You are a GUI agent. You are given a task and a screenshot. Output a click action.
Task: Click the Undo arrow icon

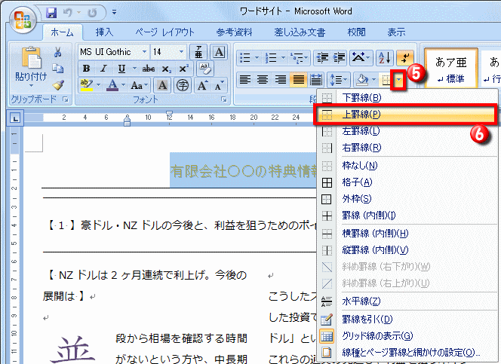pyautogui.click(x=68, y=13)
